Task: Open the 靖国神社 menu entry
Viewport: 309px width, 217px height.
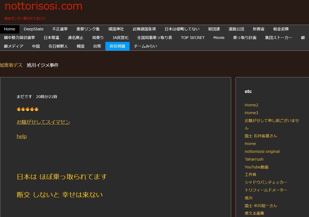Action: 116,29
